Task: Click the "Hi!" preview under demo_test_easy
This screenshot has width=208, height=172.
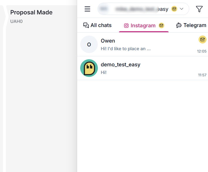Action: 104,72
